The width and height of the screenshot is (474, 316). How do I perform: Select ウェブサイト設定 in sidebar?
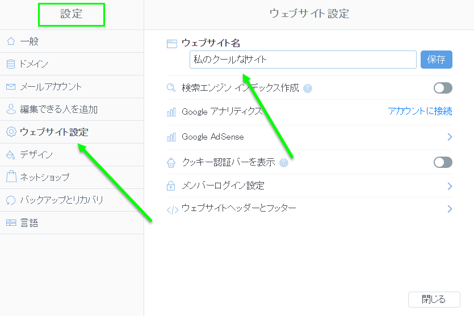coord(72,132)
